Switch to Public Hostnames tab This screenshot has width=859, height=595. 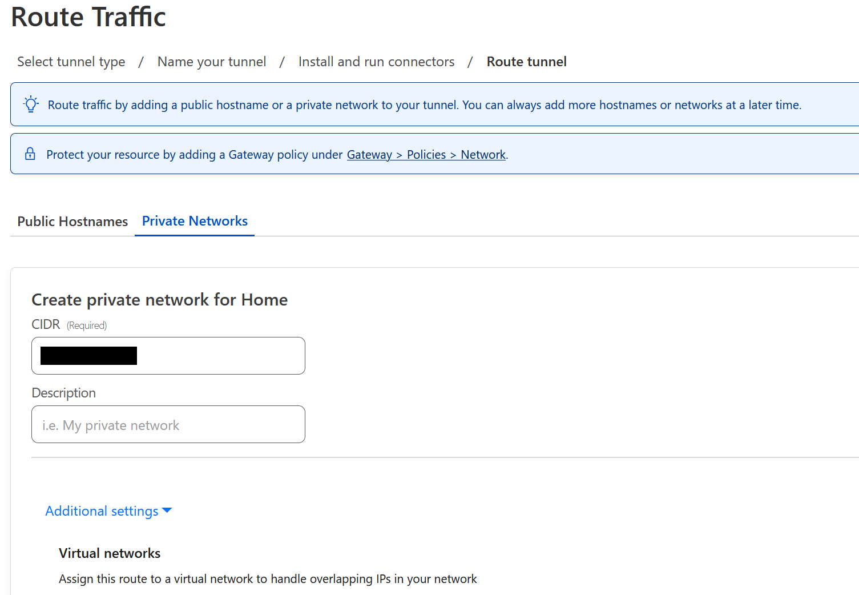[x=72, y=221]
